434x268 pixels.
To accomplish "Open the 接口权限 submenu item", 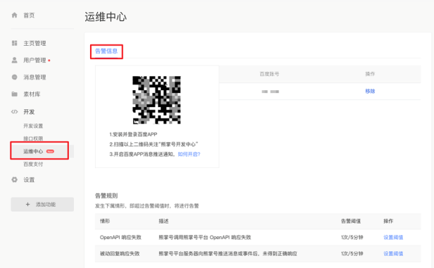I will pyautogui.click(x=33, y=138).
